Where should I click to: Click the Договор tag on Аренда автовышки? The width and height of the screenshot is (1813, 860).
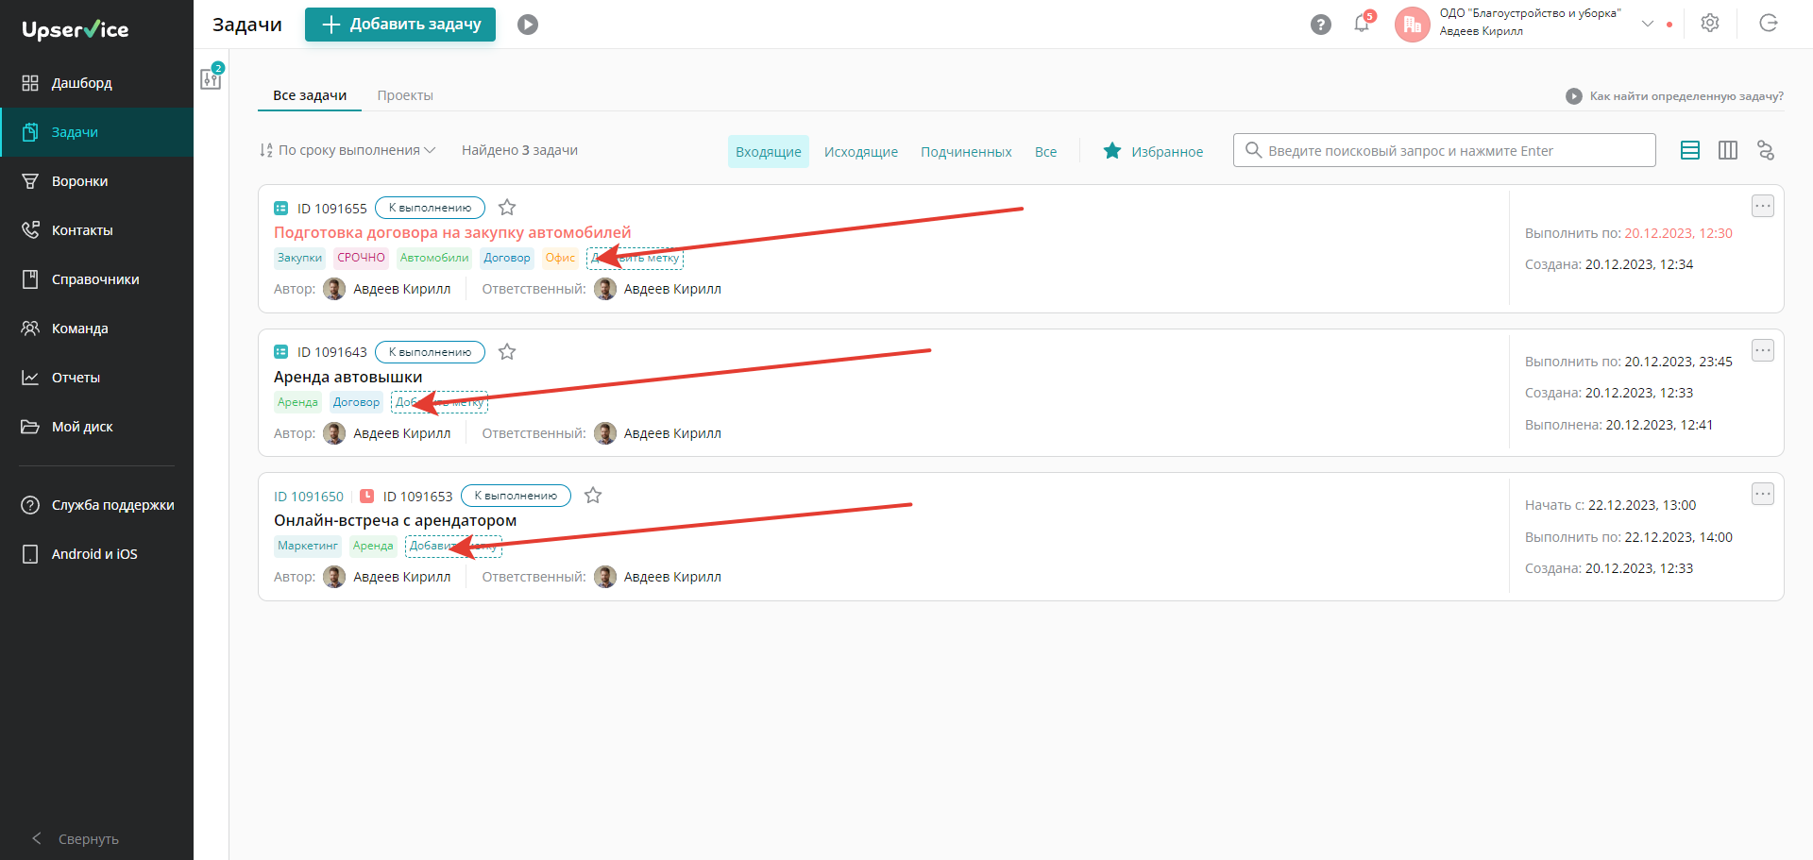(356, 402)
